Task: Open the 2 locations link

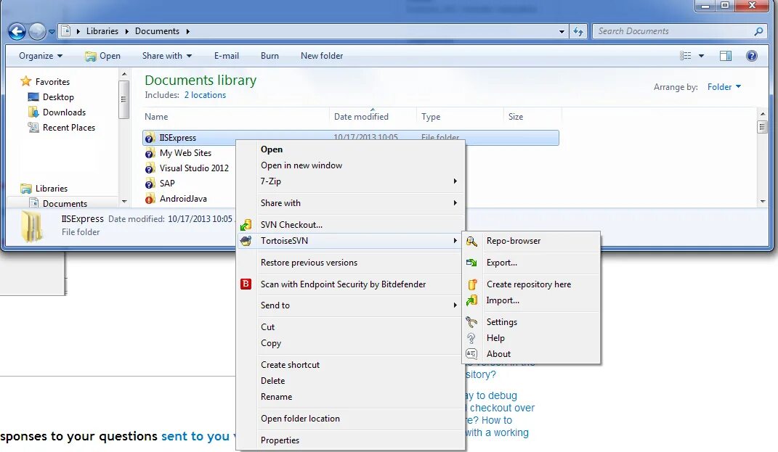Action: (205, 95)
